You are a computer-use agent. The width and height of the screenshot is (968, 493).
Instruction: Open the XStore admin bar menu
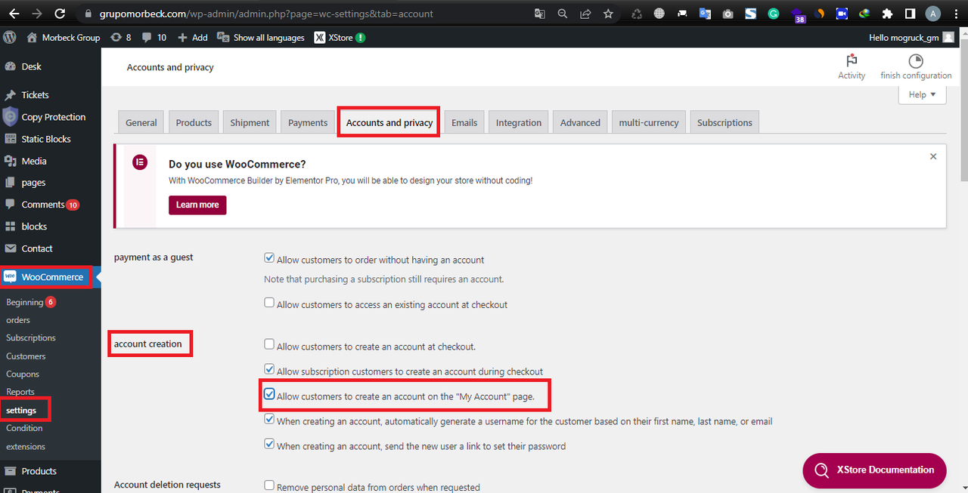tap(340, 37)
